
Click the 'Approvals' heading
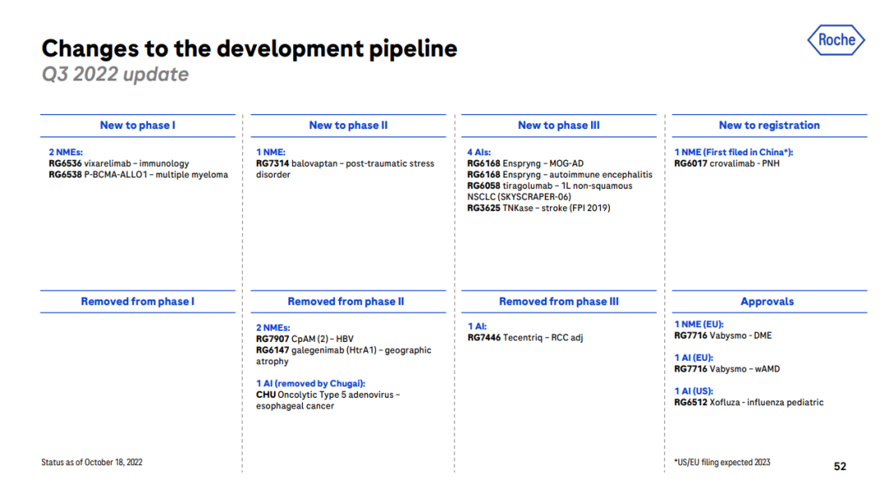pos(767,302)
